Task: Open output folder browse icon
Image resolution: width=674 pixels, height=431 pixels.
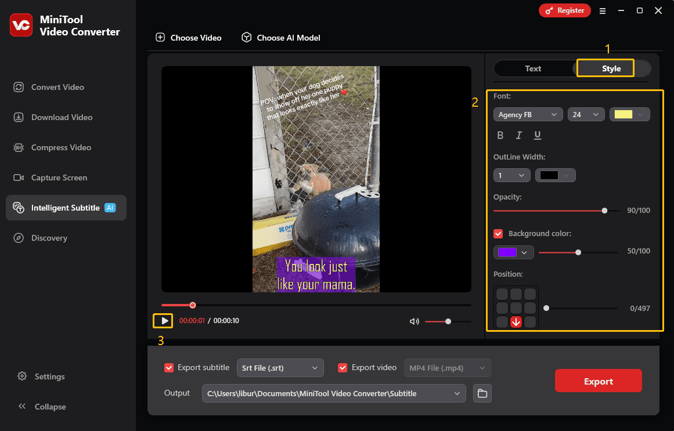Action: click(482, 393)
